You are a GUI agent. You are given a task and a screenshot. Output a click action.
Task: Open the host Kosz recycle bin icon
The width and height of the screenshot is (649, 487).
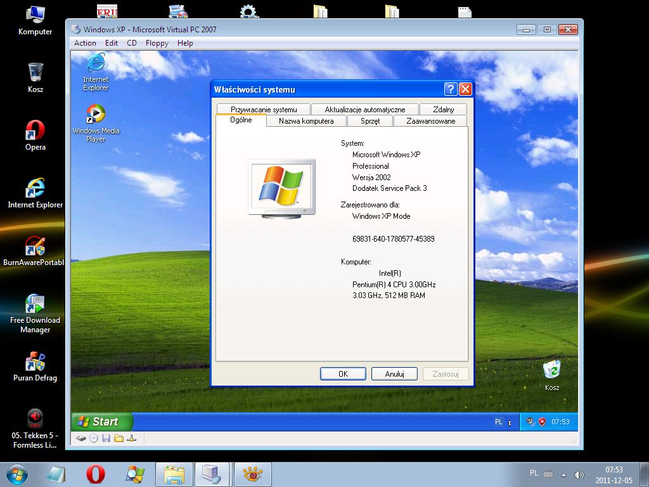[35, 78]
